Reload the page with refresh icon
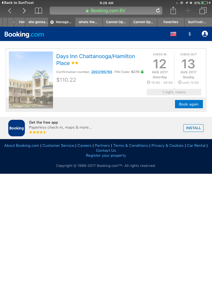This screenshot has width=212, height=282. 158,11
